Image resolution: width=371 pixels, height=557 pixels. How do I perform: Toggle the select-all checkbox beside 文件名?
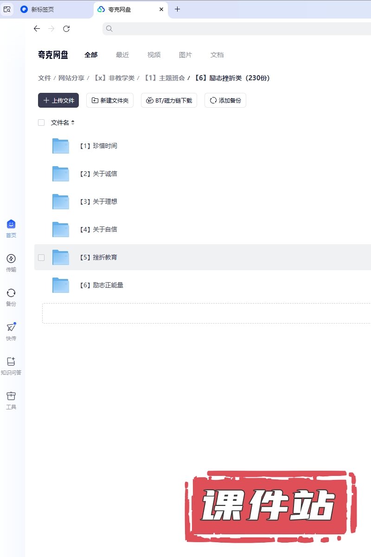click(41, 123)
